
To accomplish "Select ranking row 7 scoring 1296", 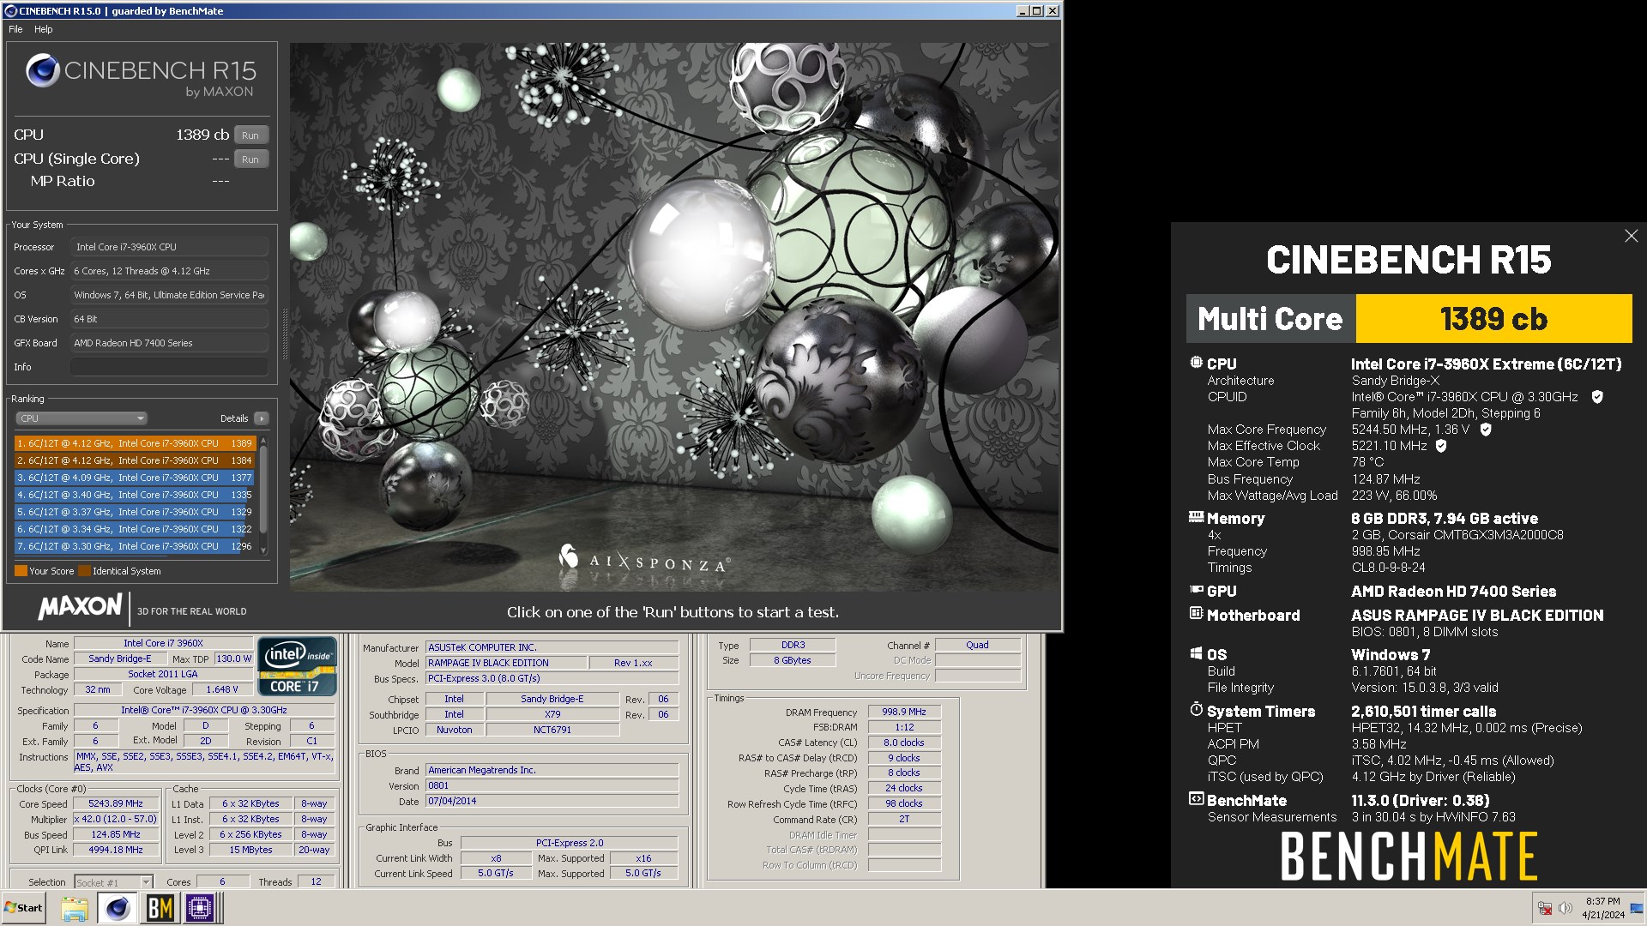I will pyautogui.click(x=135, y=546).
